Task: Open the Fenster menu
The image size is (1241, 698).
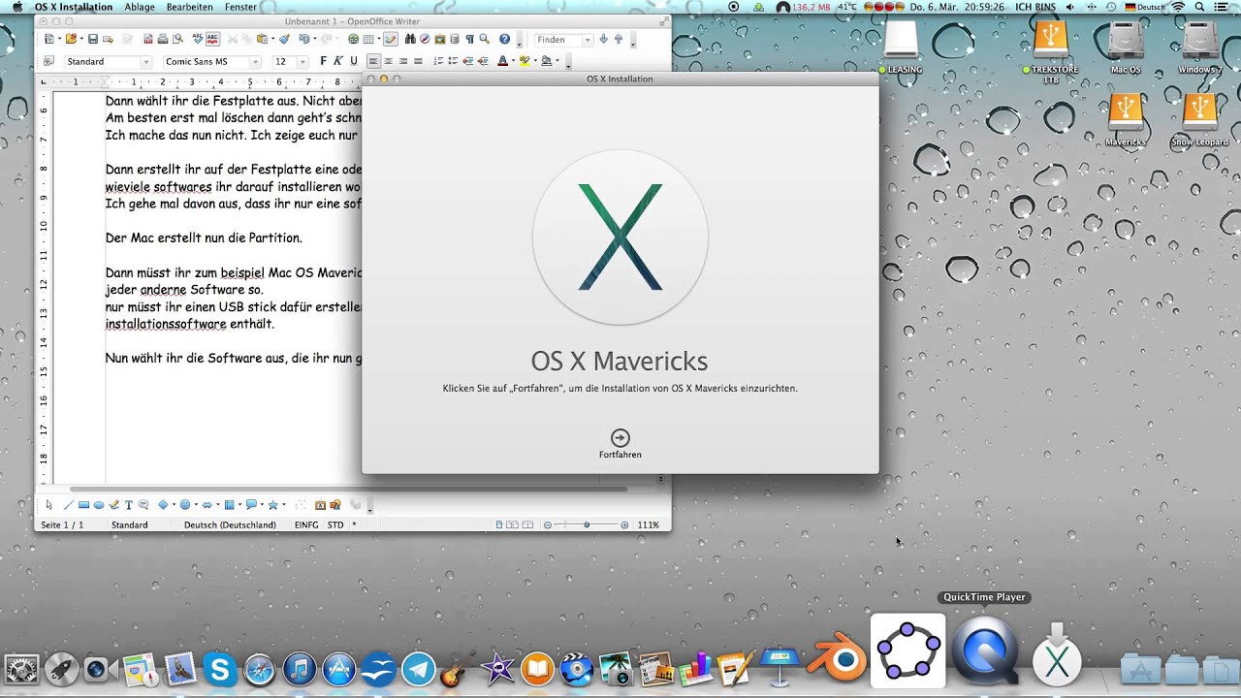Action: (240, 7)
